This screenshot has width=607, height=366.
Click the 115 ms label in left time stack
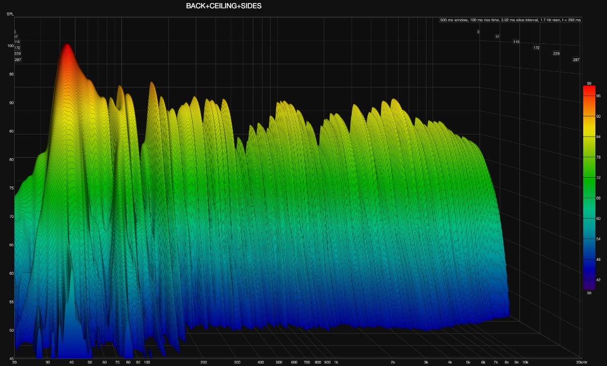(x=17, y=42)
